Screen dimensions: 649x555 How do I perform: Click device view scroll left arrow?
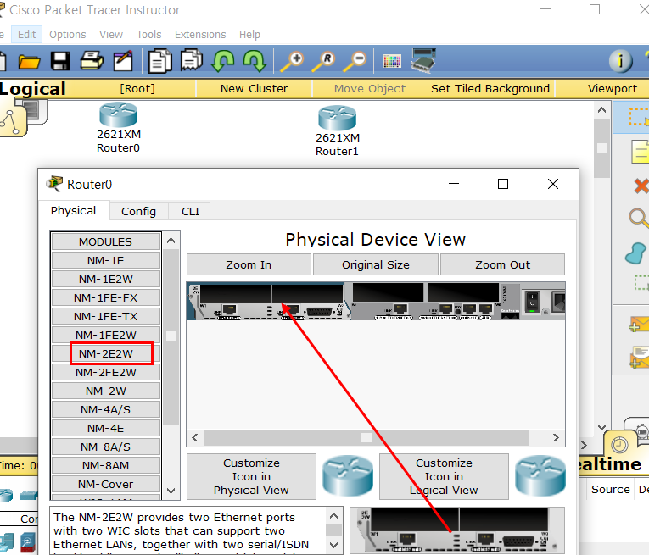pos(195,437)
